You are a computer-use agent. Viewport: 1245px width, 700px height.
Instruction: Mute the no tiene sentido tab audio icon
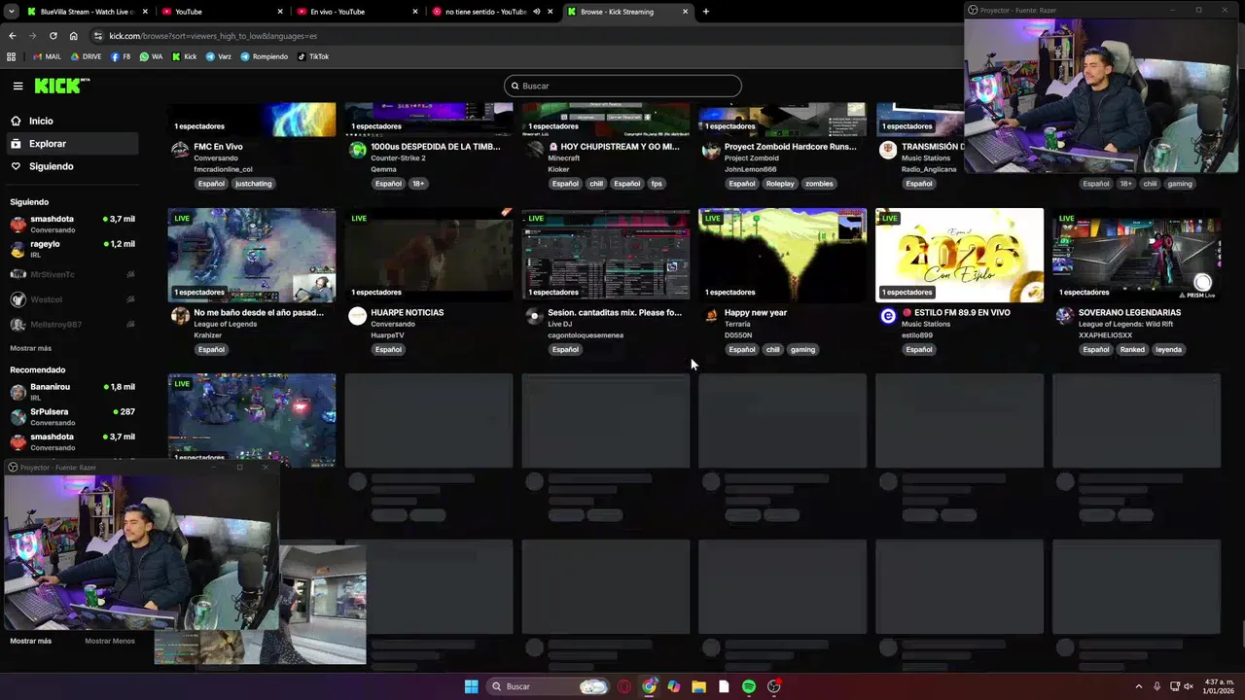tap(536, 12)
